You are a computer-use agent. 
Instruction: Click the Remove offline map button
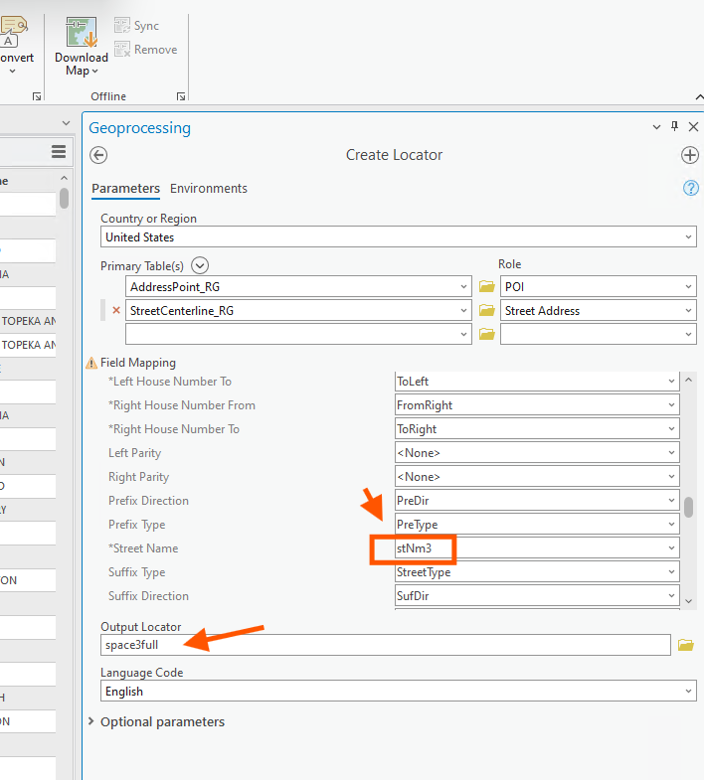146,50
